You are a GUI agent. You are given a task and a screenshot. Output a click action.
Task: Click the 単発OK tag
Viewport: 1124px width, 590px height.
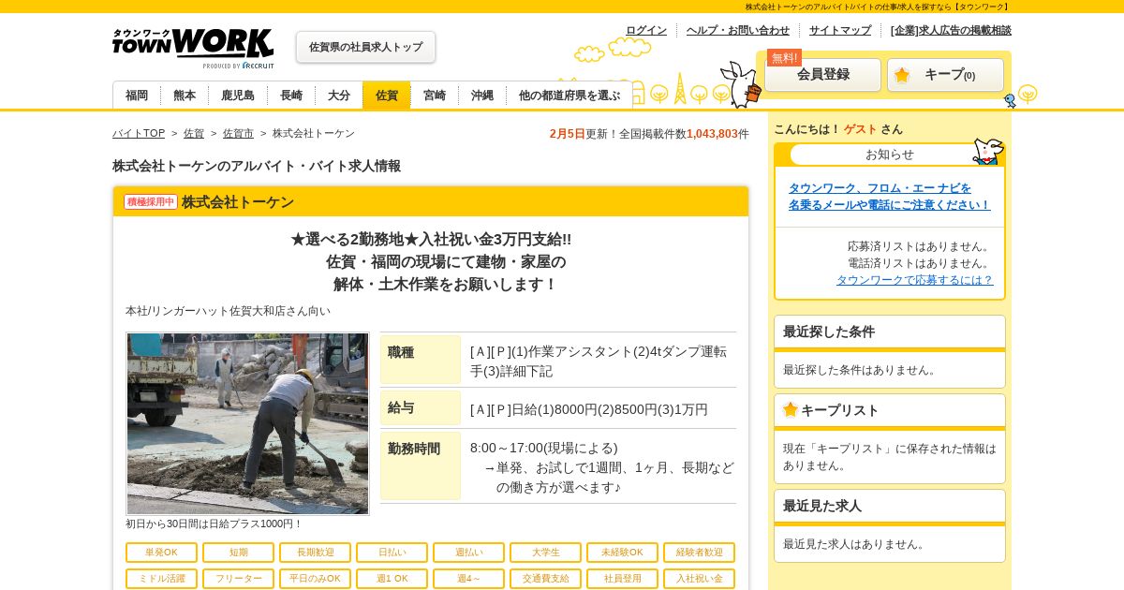[x=161, y=553]
